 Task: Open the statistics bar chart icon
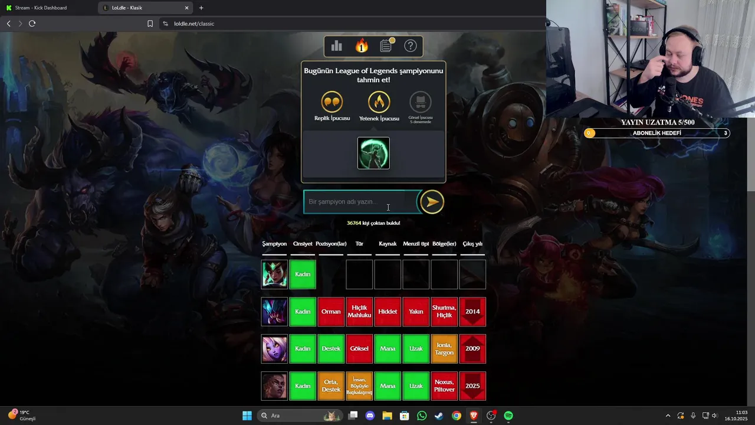[337, 46]
